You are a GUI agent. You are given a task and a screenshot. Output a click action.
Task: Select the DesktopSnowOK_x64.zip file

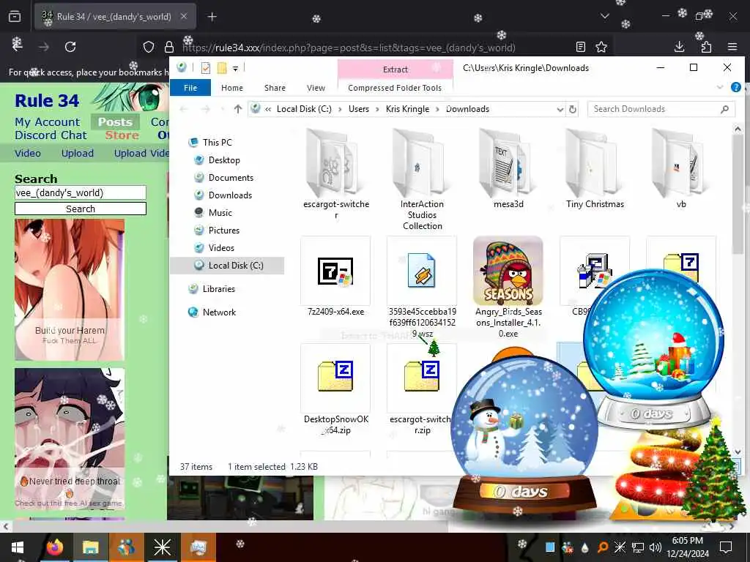[x=335, y=389]
